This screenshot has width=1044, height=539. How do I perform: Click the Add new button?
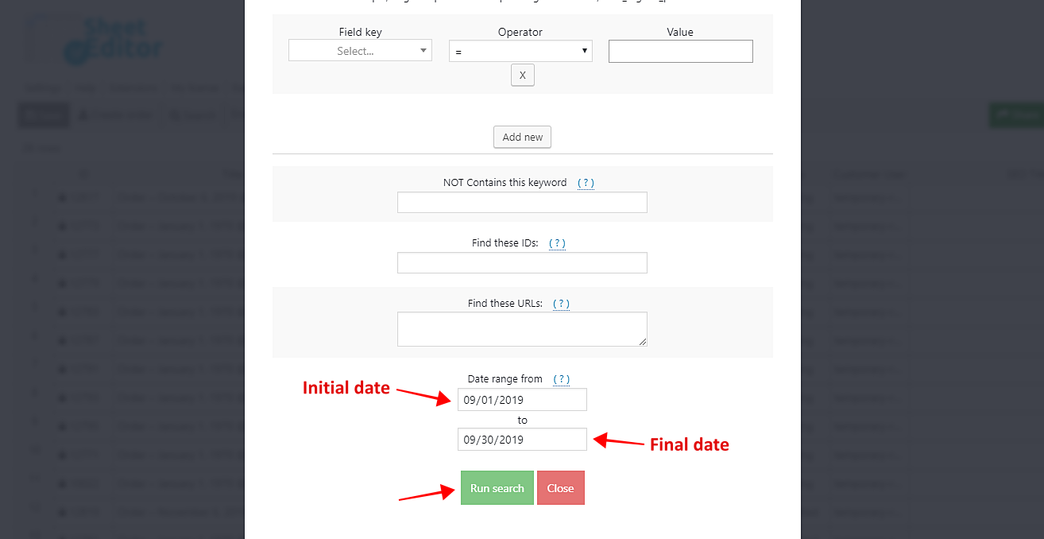(x=522, y=137)
